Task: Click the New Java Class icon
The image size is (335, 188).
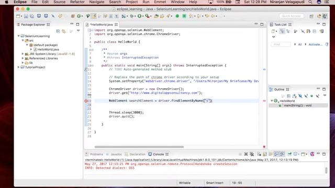Action: 79,16
